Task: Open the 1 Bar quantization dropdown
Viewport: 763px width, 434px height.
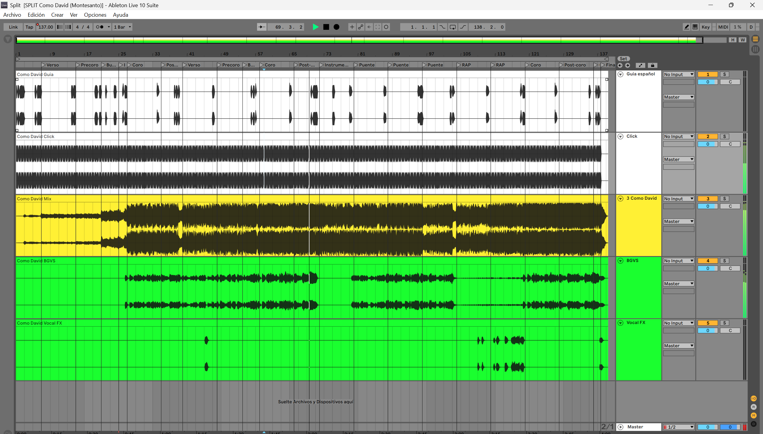Action: tap(123, 27)
